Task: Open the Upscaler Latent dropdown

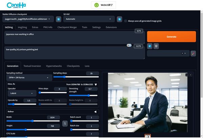Action: pyautogui.click(x=22, y=93)
